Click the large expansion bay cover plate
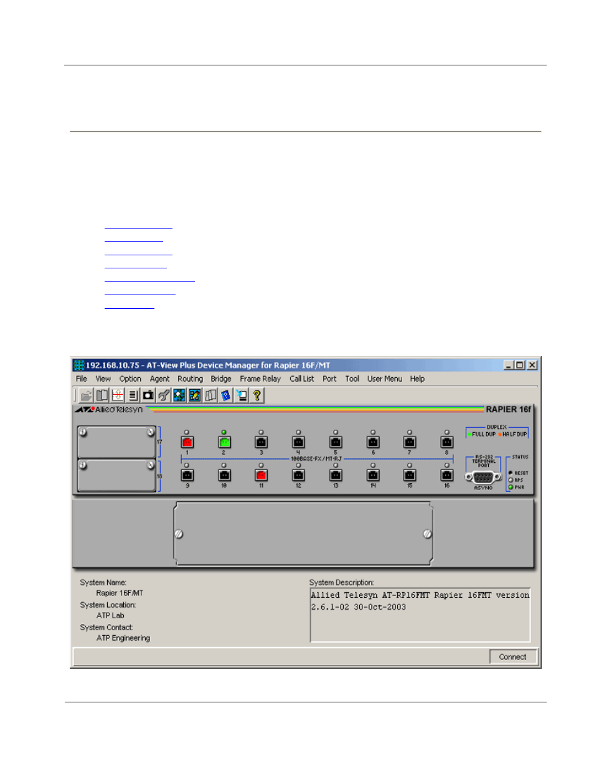Image resolution: width=594 pixels, height=769 pixels. click(303, 534)
